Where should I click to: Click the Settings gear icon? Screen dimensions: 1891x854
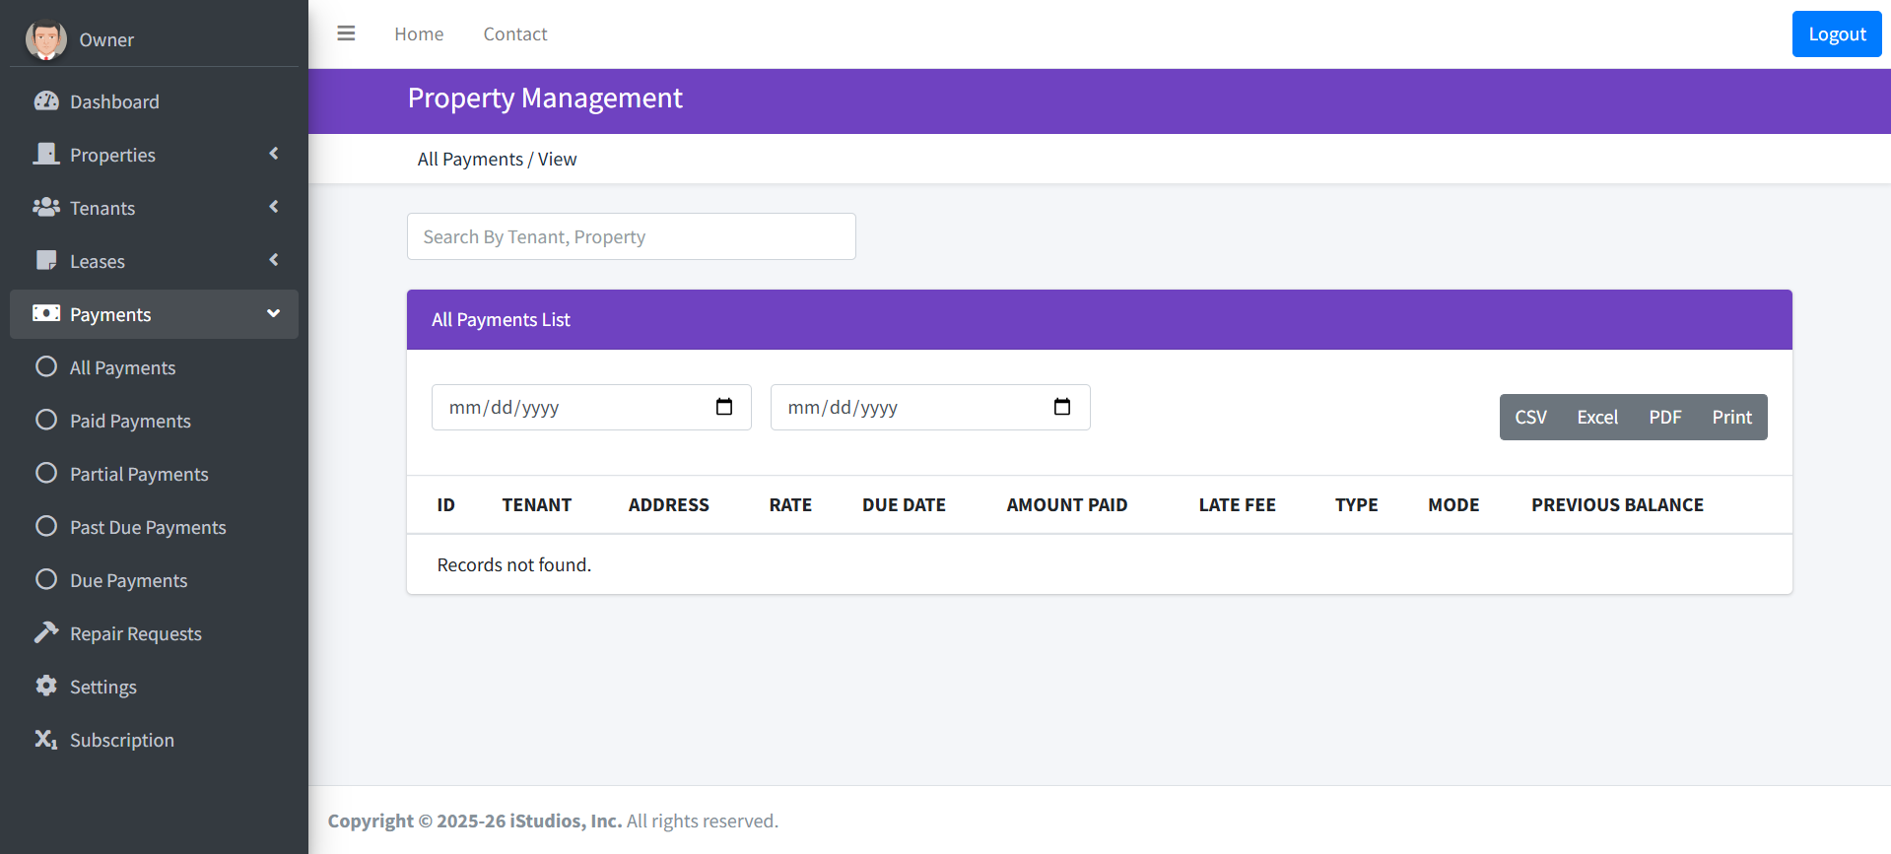point(46,687)
